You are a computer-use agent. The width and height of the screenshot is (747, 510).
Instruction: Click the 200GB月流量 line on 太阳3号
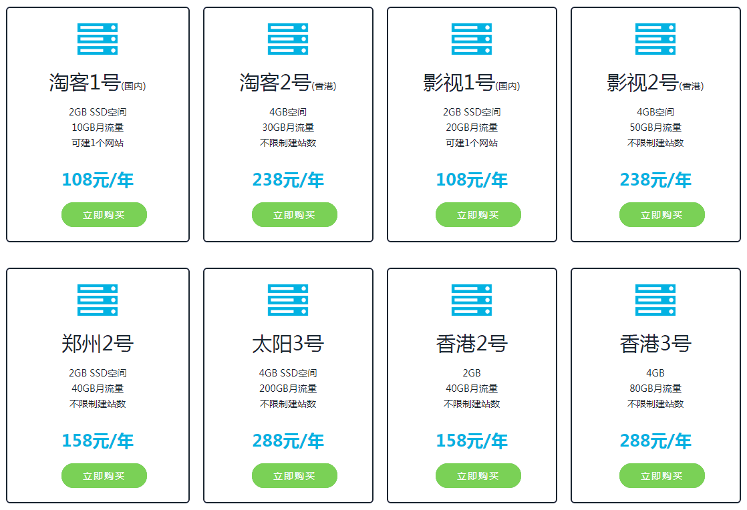pyautogui.click(x=288, y=389)
